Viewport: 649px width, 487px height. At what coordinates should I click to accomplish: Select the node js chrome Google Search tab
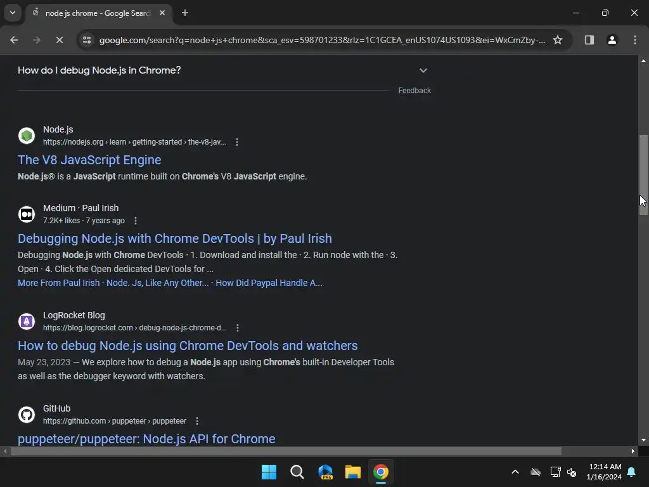(x=98, y=13)
